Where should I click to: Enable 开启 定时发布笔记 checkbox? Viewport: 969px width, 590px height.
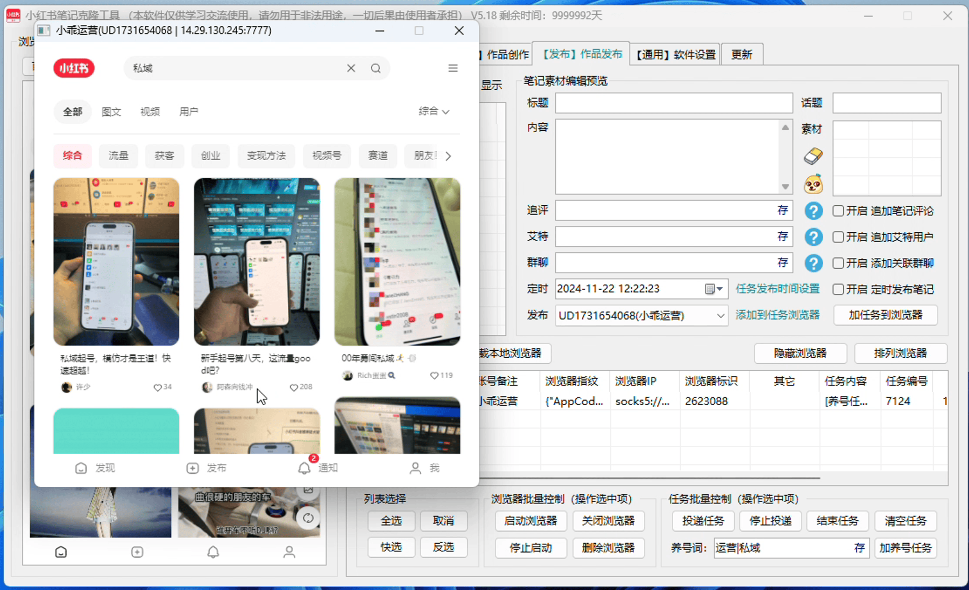coord(838,289)
